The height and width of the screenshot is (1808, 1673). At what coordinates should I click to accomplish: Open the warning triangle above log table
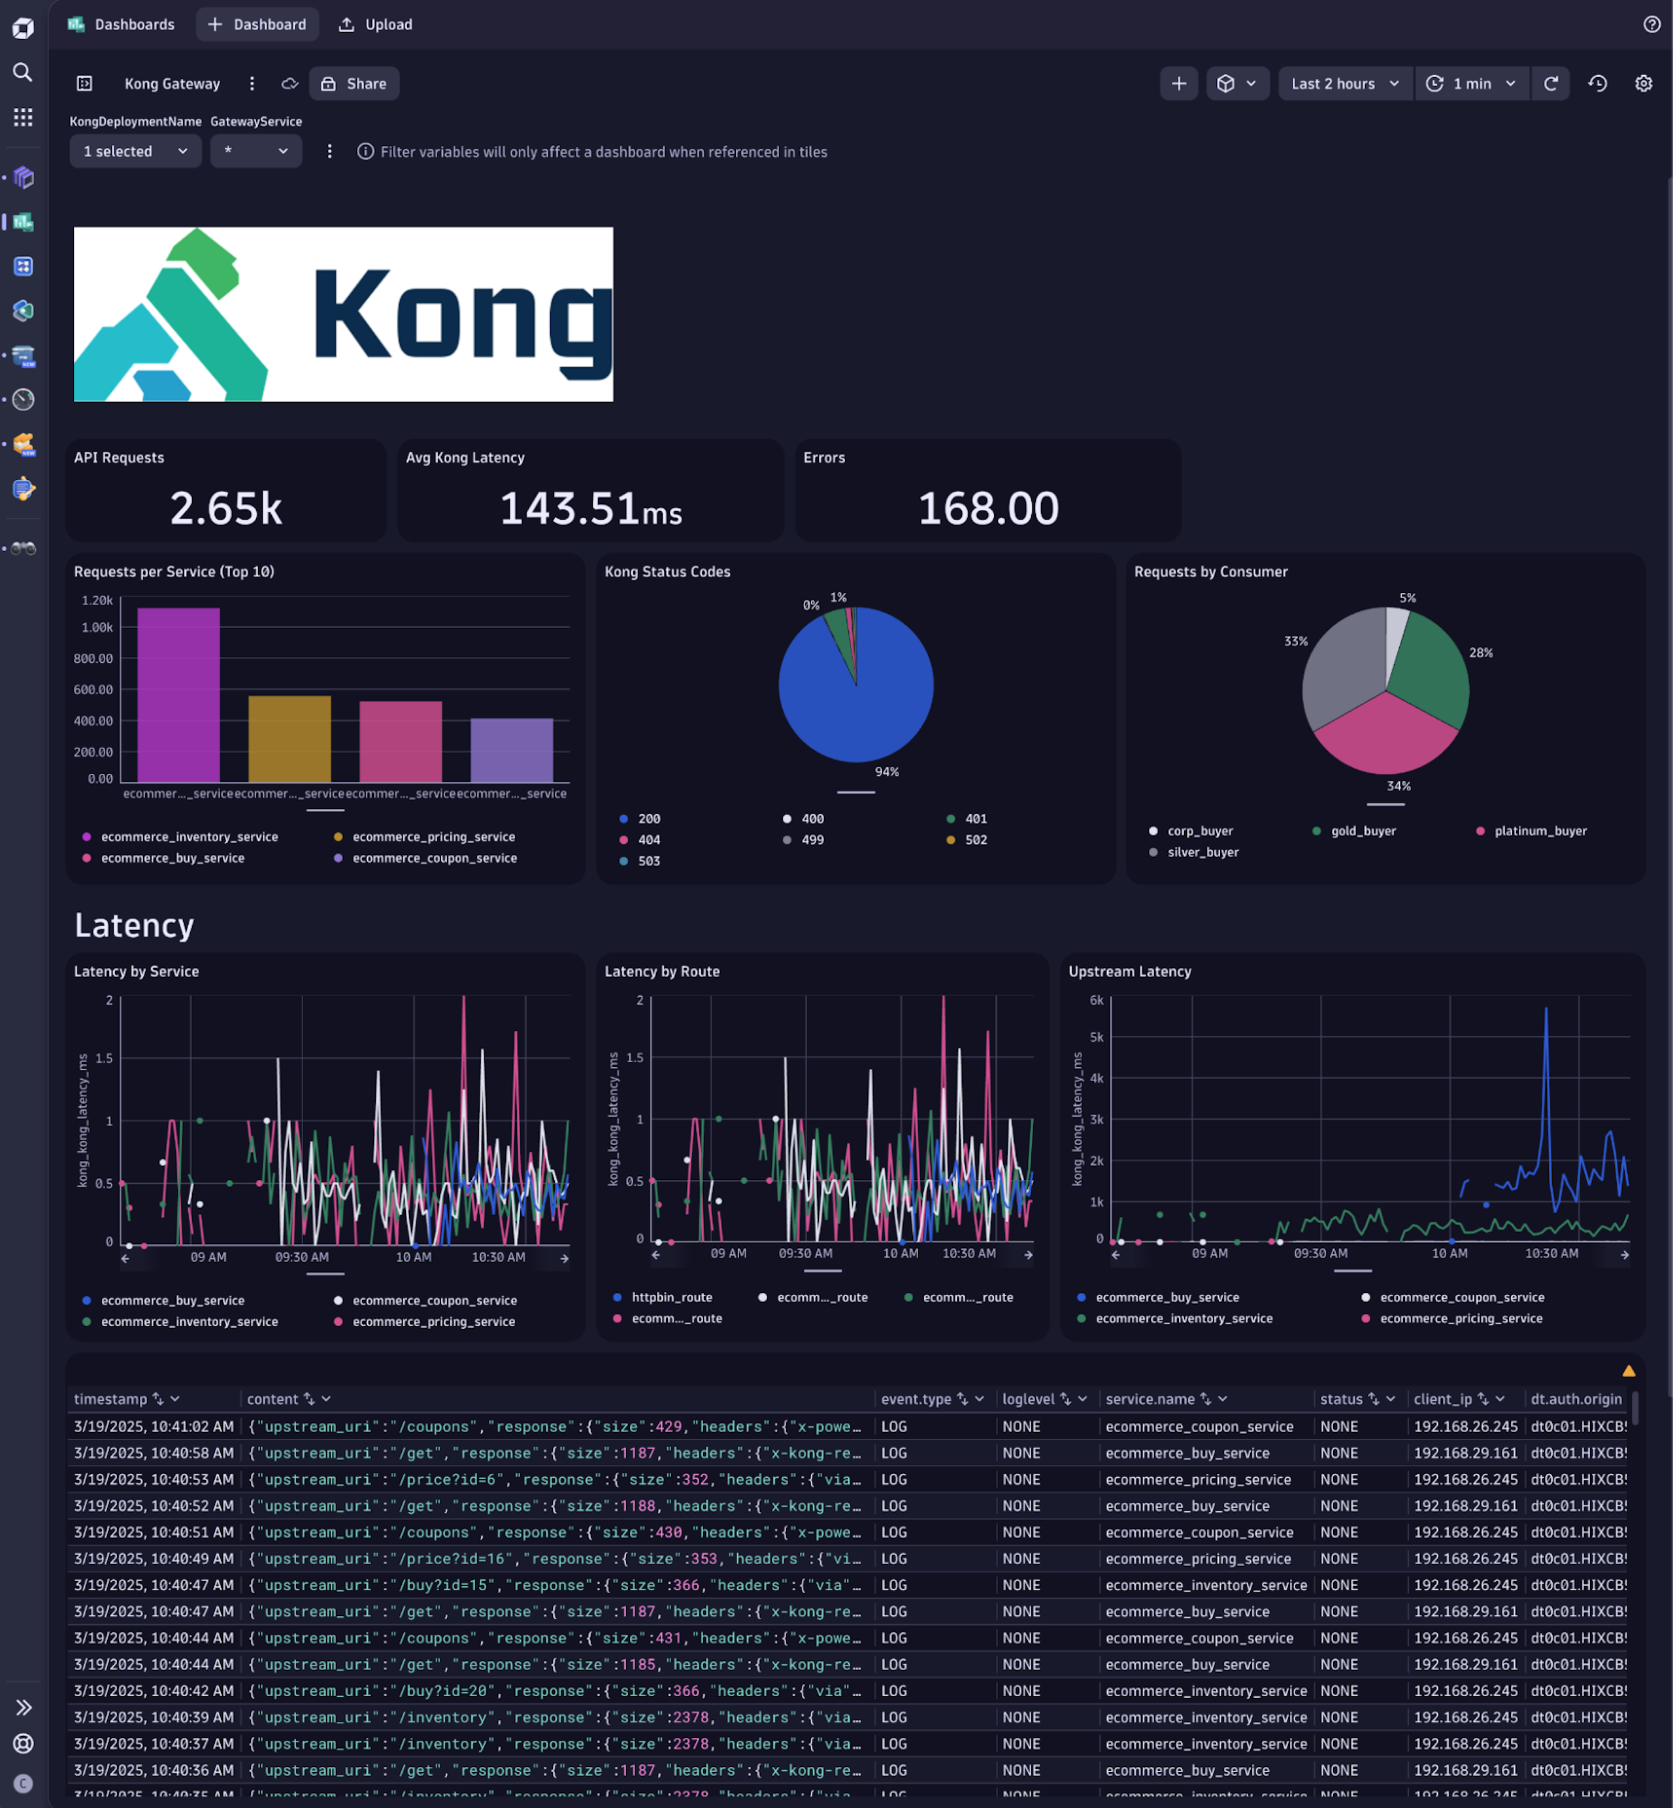(1629, 1371)
